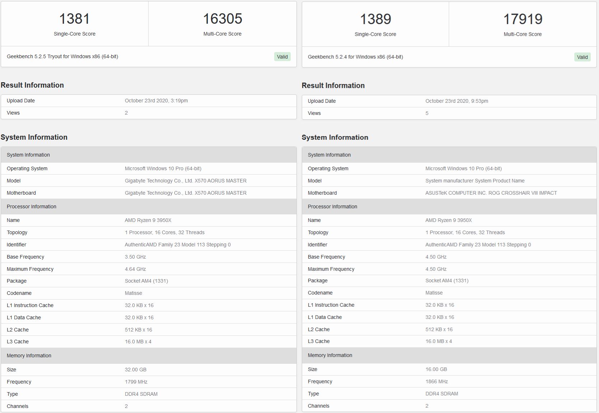Click the left Valid badge
599x413 pixels.
click(282, 57)
